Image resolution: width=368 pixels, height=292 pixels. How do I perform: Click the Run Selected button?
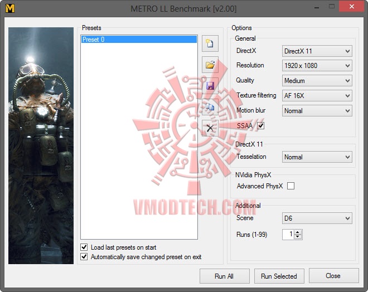tap(279, 276)
